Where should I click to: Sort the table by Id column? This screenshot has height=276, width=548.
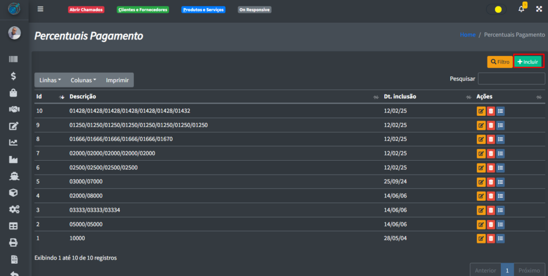point(61,97)
